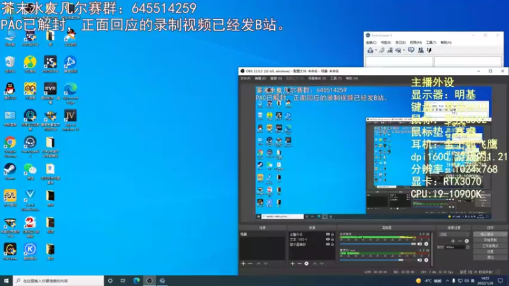Click the Windows taskbar search box
This screenshot has height=286, width=509.
click(x=59, y=281)
